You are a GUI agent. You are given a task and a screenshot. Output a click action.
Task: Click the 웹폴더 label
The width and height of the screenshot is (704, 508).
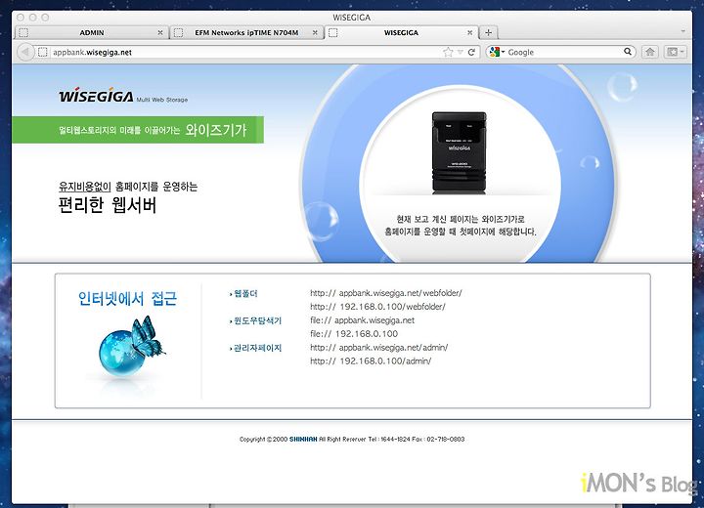[x=245, y=294]
